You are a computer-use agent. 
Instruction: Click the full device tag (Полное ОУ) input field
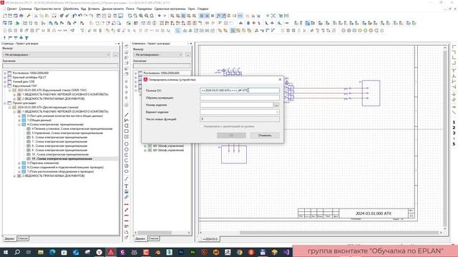(240, 91)
